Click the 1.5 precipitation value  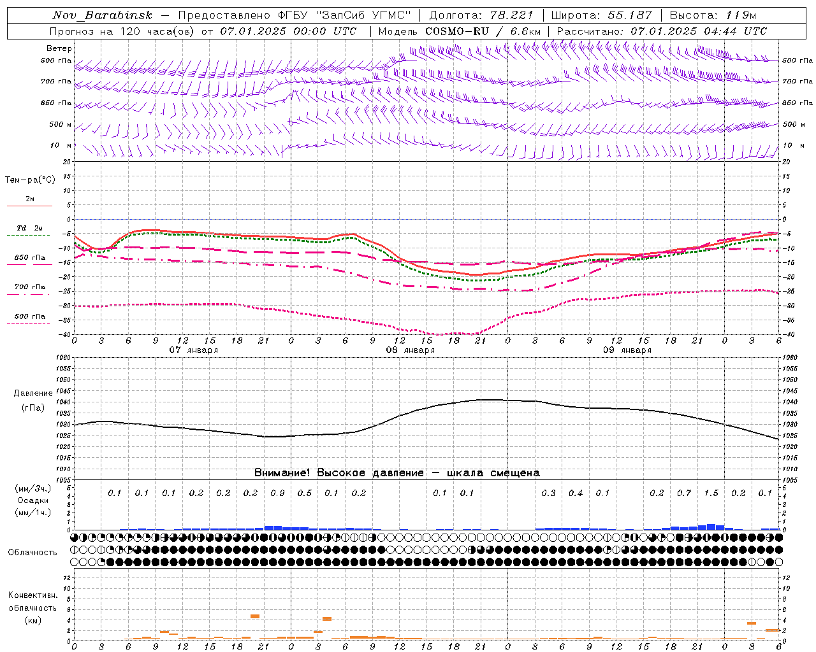click(x=711, y=493)
